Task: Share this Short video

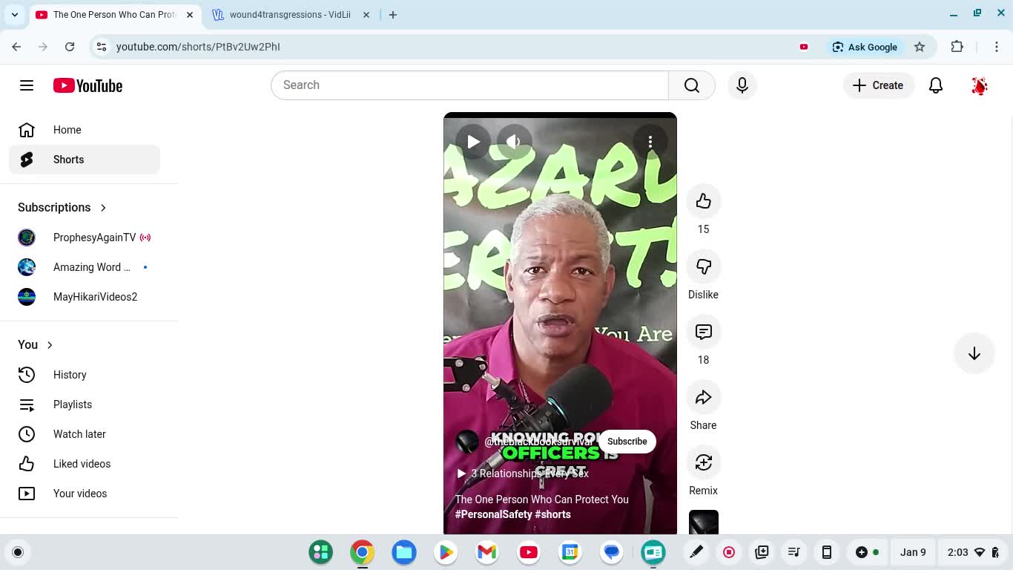Action: (703, 398)
